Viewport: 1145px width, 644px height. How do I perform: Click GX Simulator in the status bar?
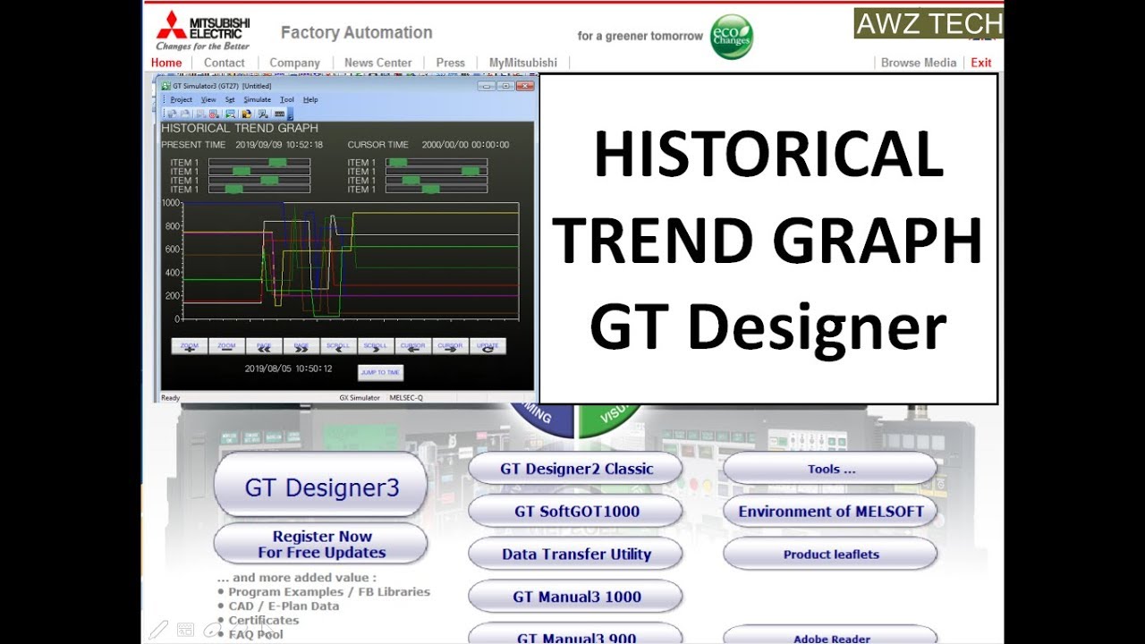click(360, 397)
